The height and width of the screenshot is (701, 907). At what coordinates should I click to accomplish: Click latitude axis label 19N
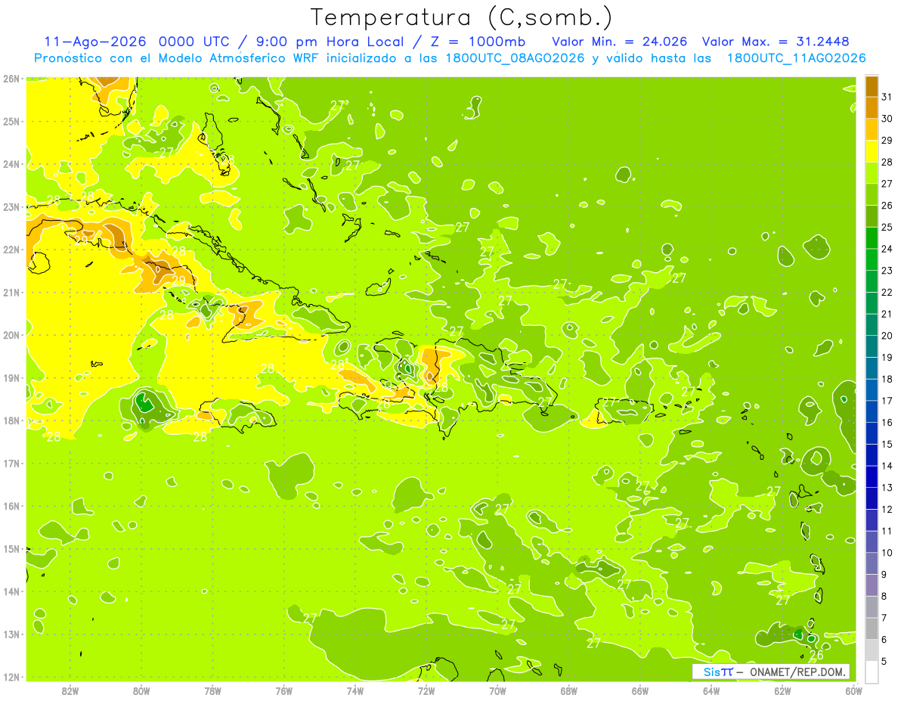coord(11,378)
